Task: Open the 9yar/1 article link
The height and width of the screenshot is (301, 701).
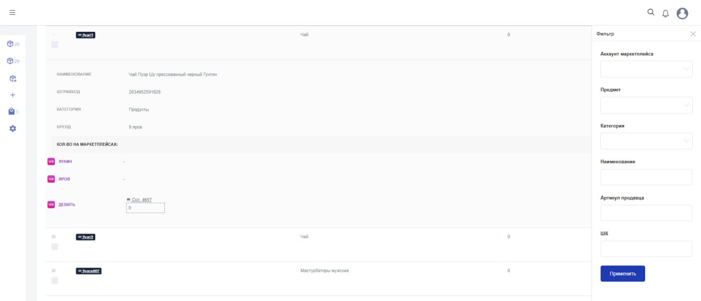Action: [85, 35]
